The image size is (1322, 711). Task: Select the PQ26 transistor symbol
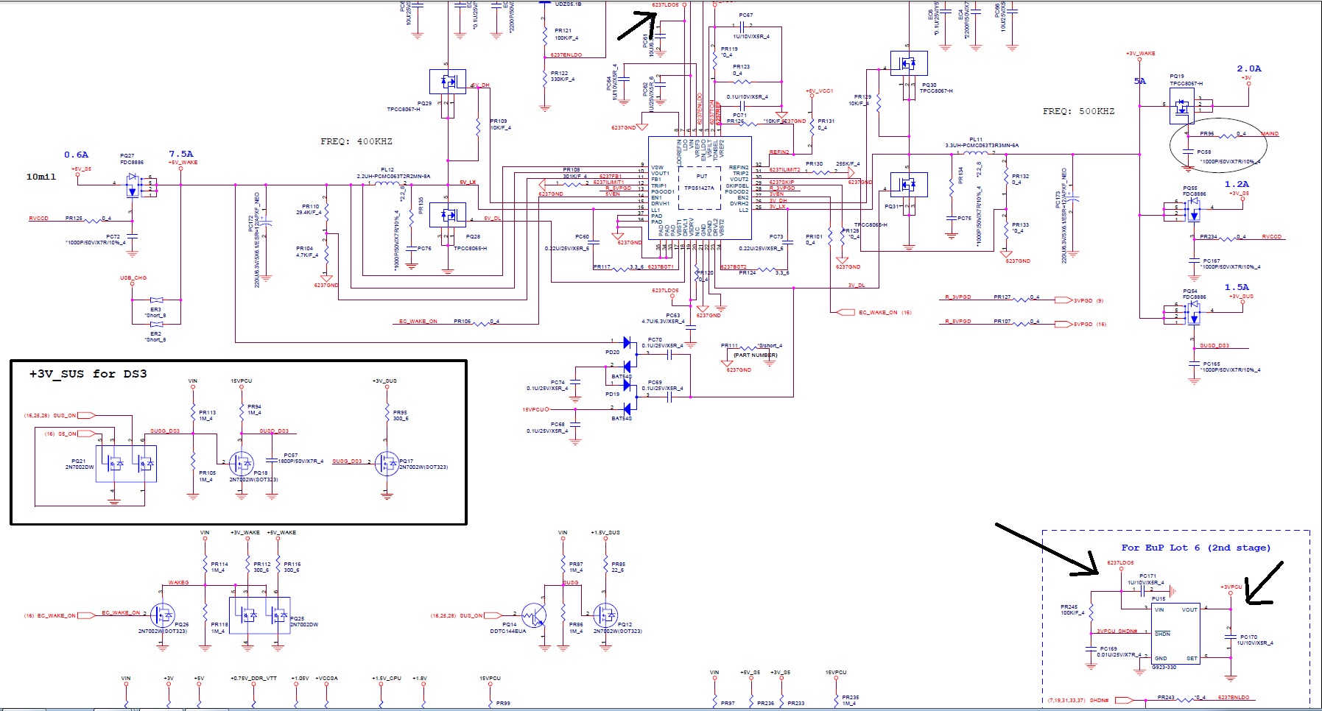pyautogui.click(x=162, y=615)
